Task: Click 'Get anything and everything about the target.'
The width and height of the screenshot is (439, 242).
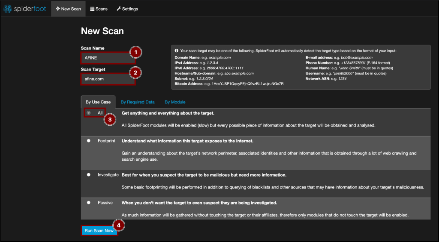Action: (168, 113)
